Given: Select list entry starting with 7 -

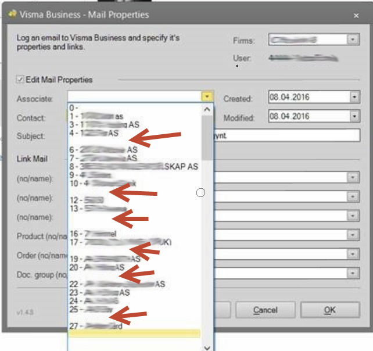Looking at the screenshot, I should point(135,158).
